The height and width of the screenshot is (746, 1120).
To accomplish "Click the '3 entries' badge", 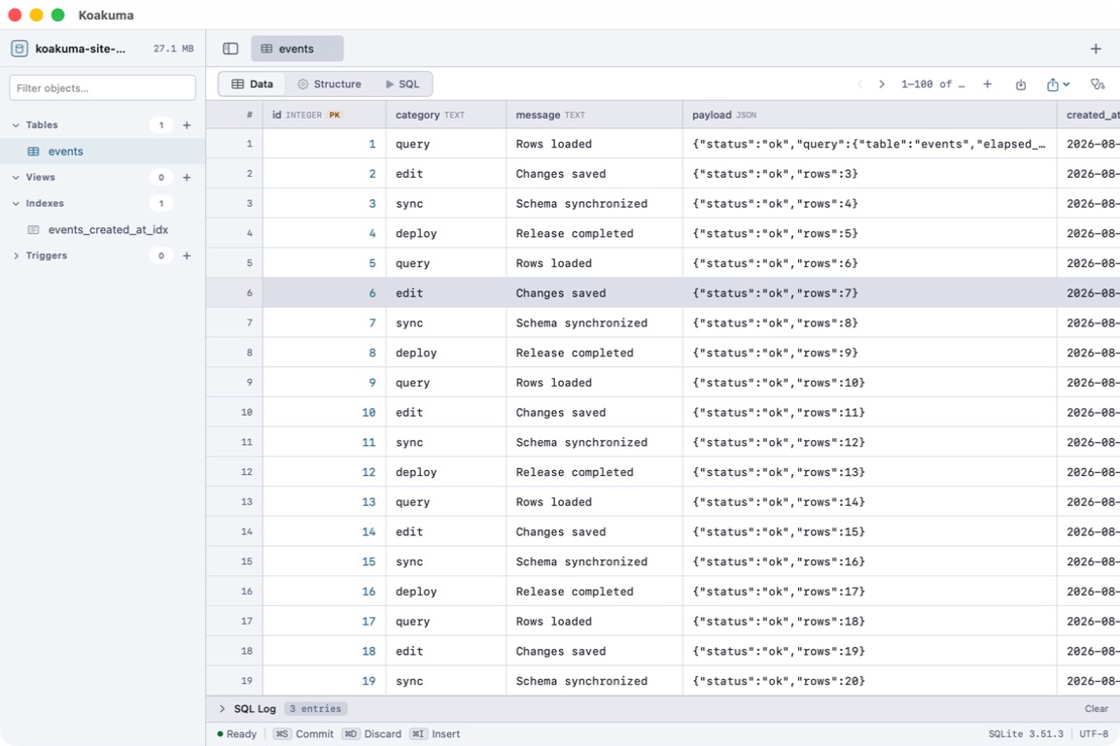I will 316,709.
